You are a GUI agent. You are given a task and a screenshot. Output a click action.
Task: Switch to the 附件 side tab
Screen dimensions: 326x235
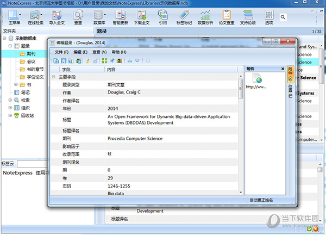(291, 74)
